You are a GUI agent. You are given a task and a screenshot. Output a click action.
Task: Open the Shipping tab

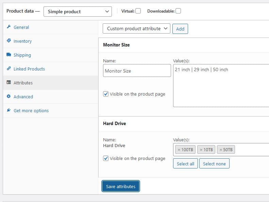[x=22, y=55]
